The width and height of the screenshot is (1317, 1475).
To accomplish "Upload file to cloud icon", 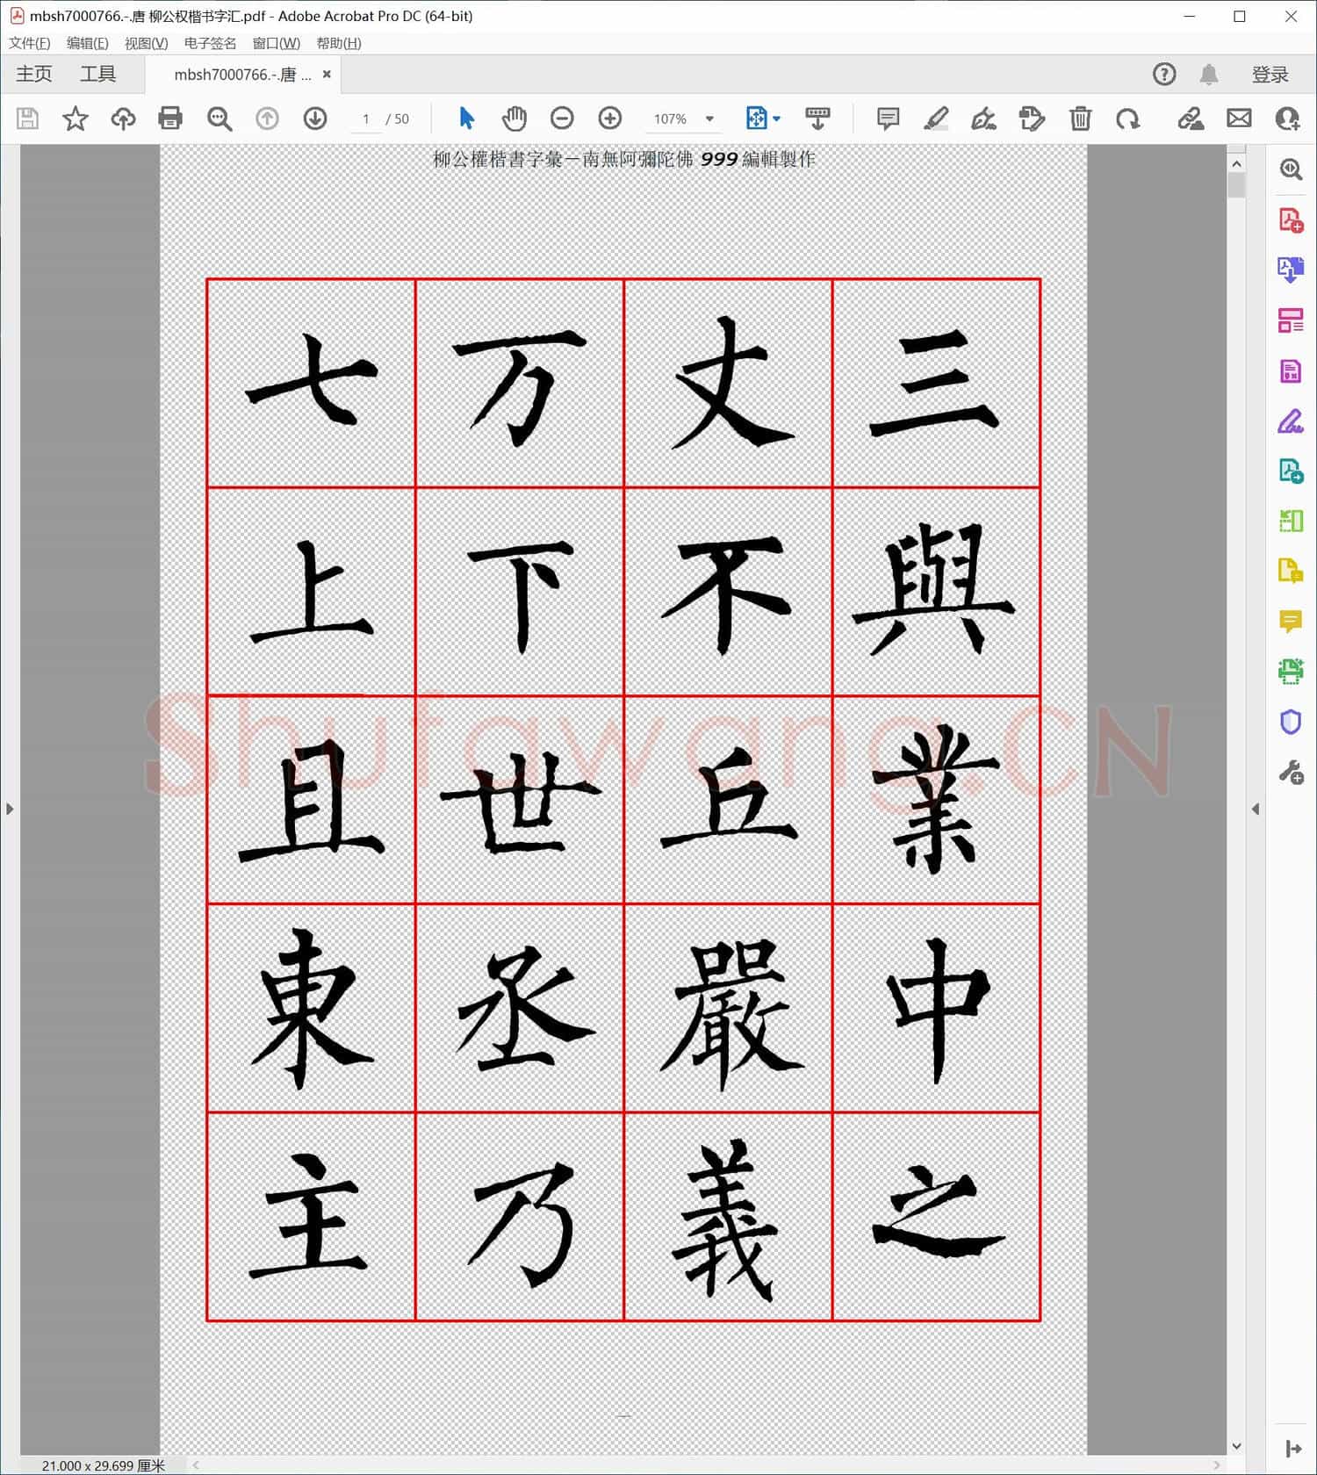I will coord(123,119).
